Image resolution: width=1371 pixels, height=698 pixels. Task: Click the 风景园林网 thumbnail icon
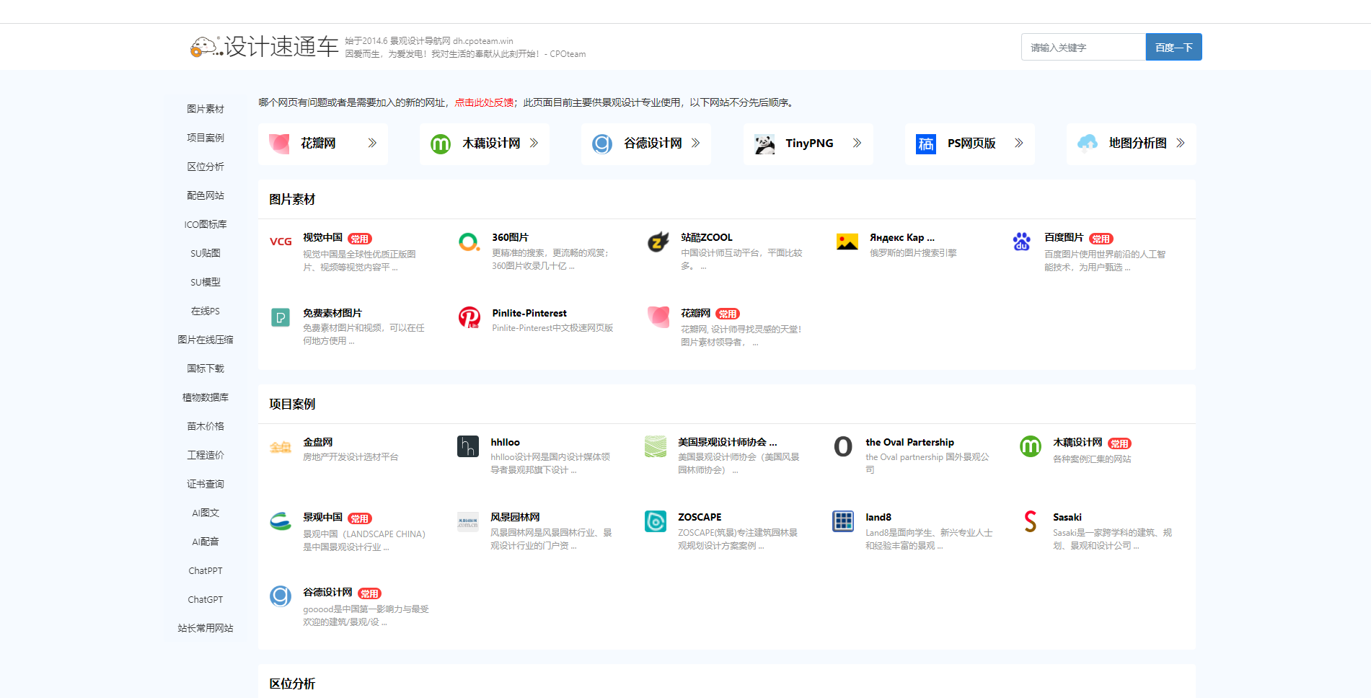pyautogui.click(x=468, y=521)
